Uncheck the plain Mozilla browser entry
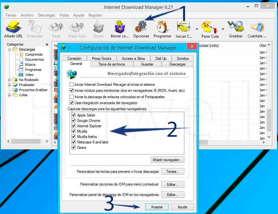The image size is (278, 214). (73, 131)
